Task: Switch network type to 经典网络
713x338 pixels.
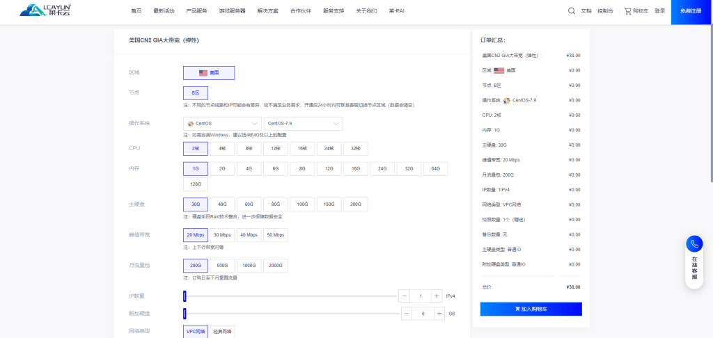Action: (x=222, y=332)
